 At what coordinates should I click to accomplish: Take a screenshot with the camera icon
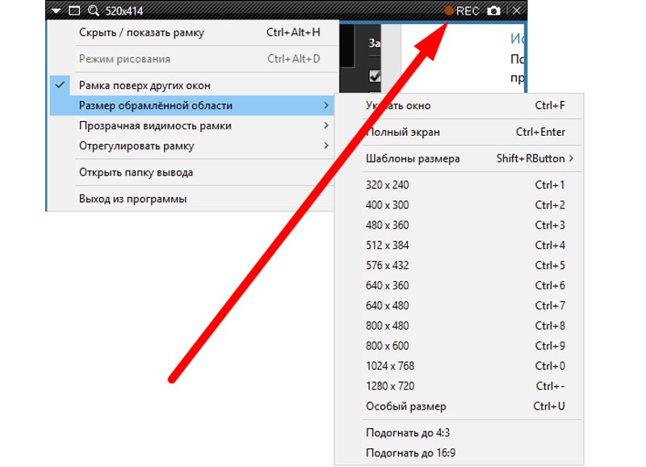click(x=493, y=11)
